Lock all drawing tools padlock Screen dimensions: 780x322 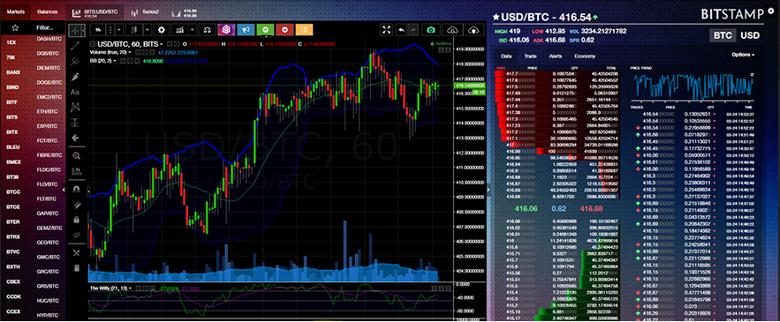click(x=76, y=219)
